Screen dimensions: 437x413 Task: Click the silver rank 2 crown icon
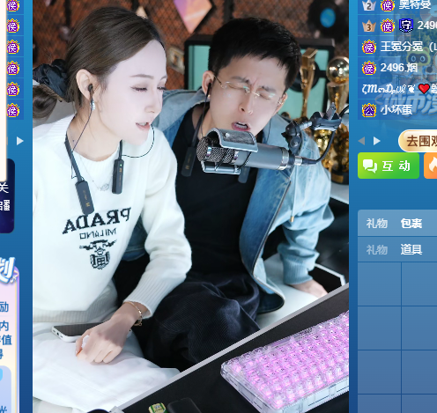point(369,5)
